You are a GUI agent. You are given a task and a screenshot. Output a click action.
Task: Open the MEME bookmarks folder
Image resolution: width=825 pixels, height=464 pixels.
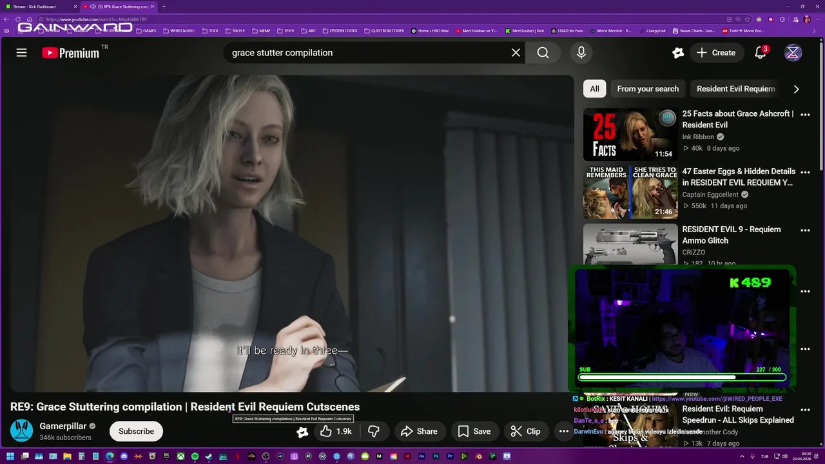(261, 30)
